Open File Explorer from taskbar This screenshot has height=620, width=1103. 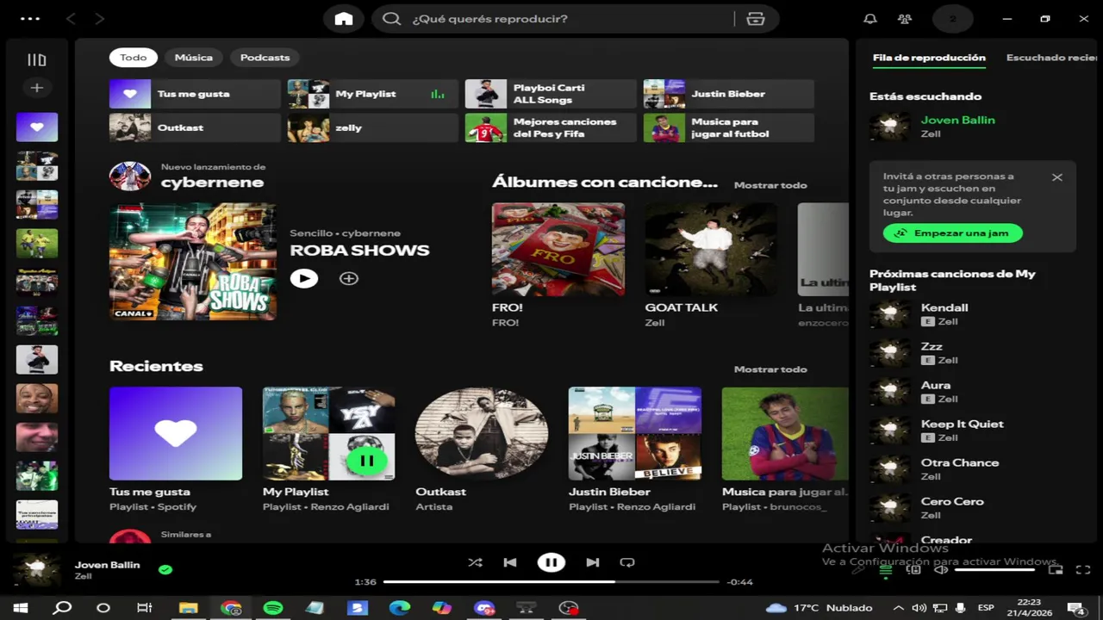(188, 608)
